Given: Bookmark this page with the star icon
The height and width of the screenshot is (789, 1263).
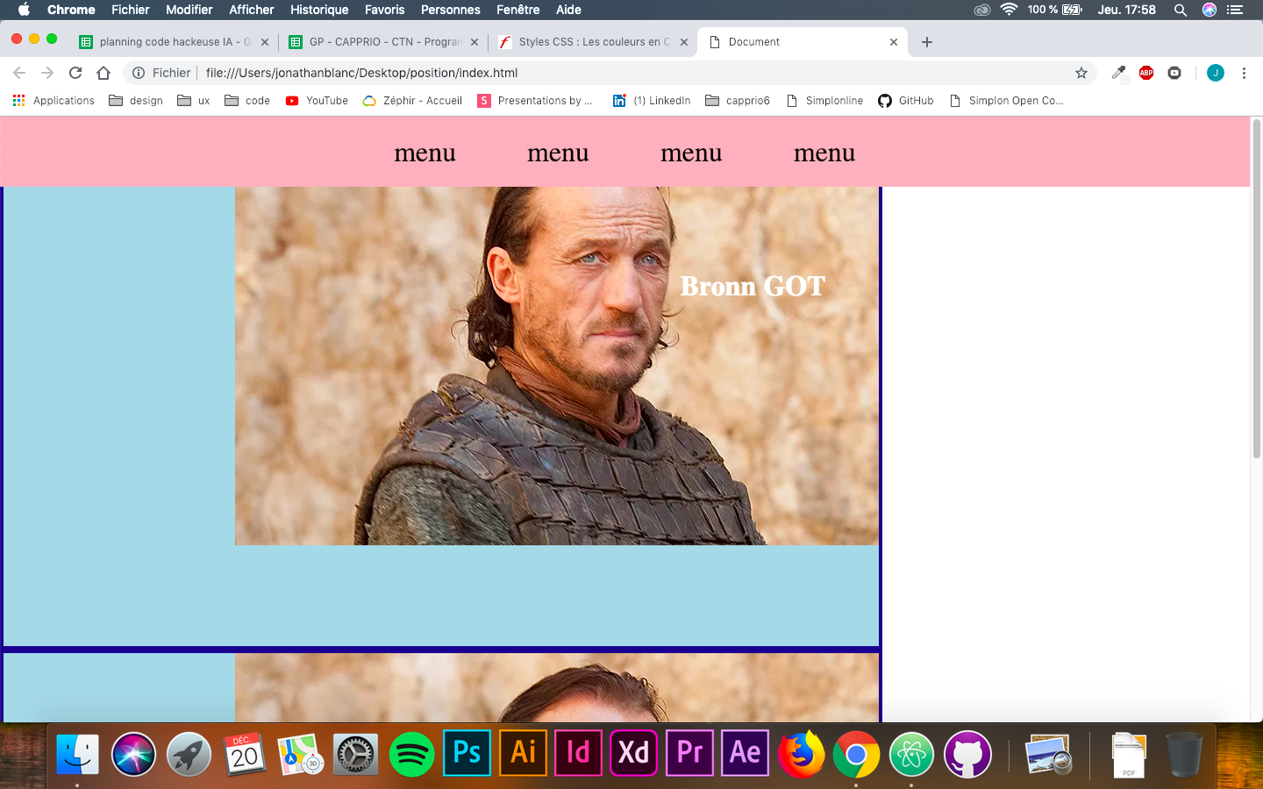Looking at the screenshot, I should click(1081, 73).
